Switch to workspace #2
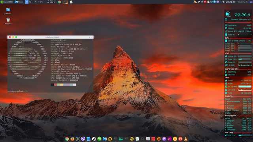The width and height of the screenshot is (253, 142). pos(30,2)
